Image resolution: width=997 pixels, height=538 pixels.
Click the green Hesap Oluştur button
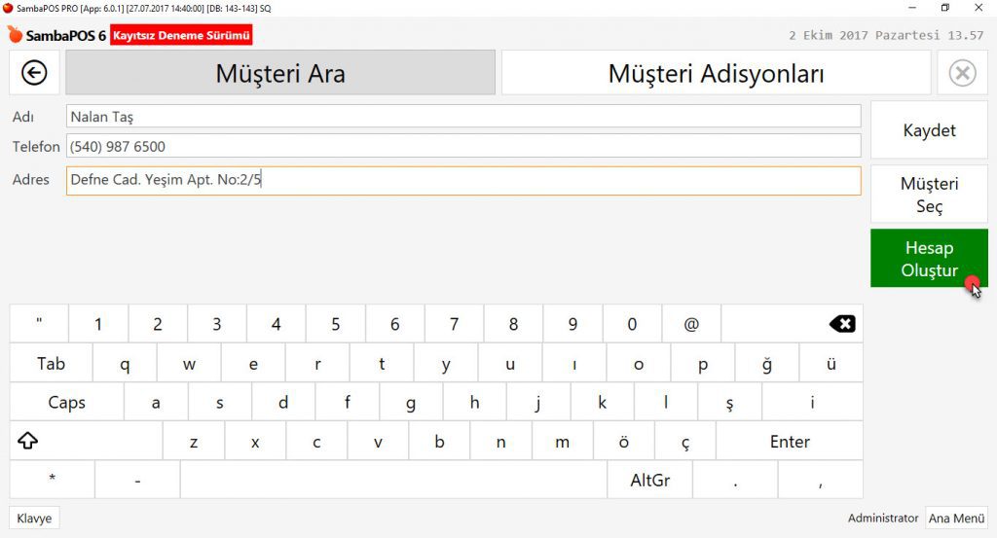click(x=929, y=259)
